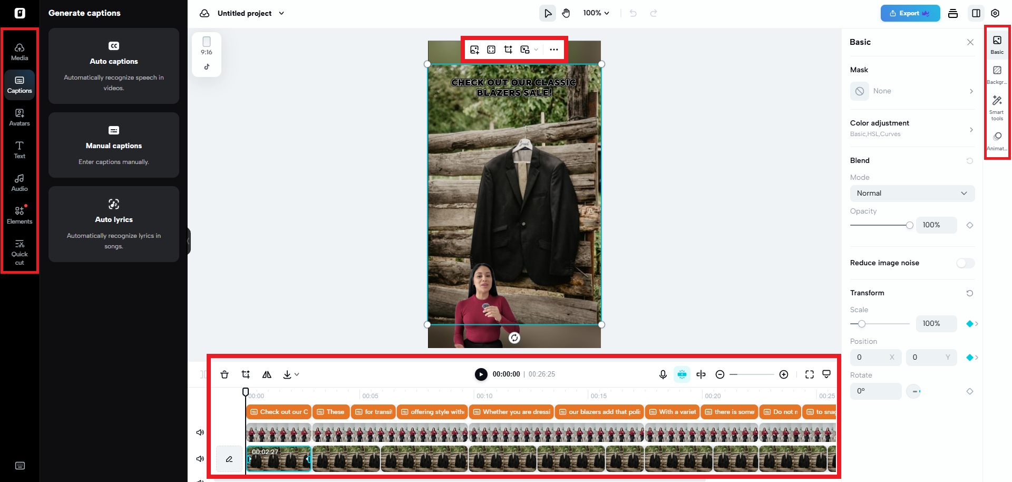This screenshot has height=482, width=1012.
Task: Select the 'Whether you are dressi' caption clip
Action: [511, 412]
